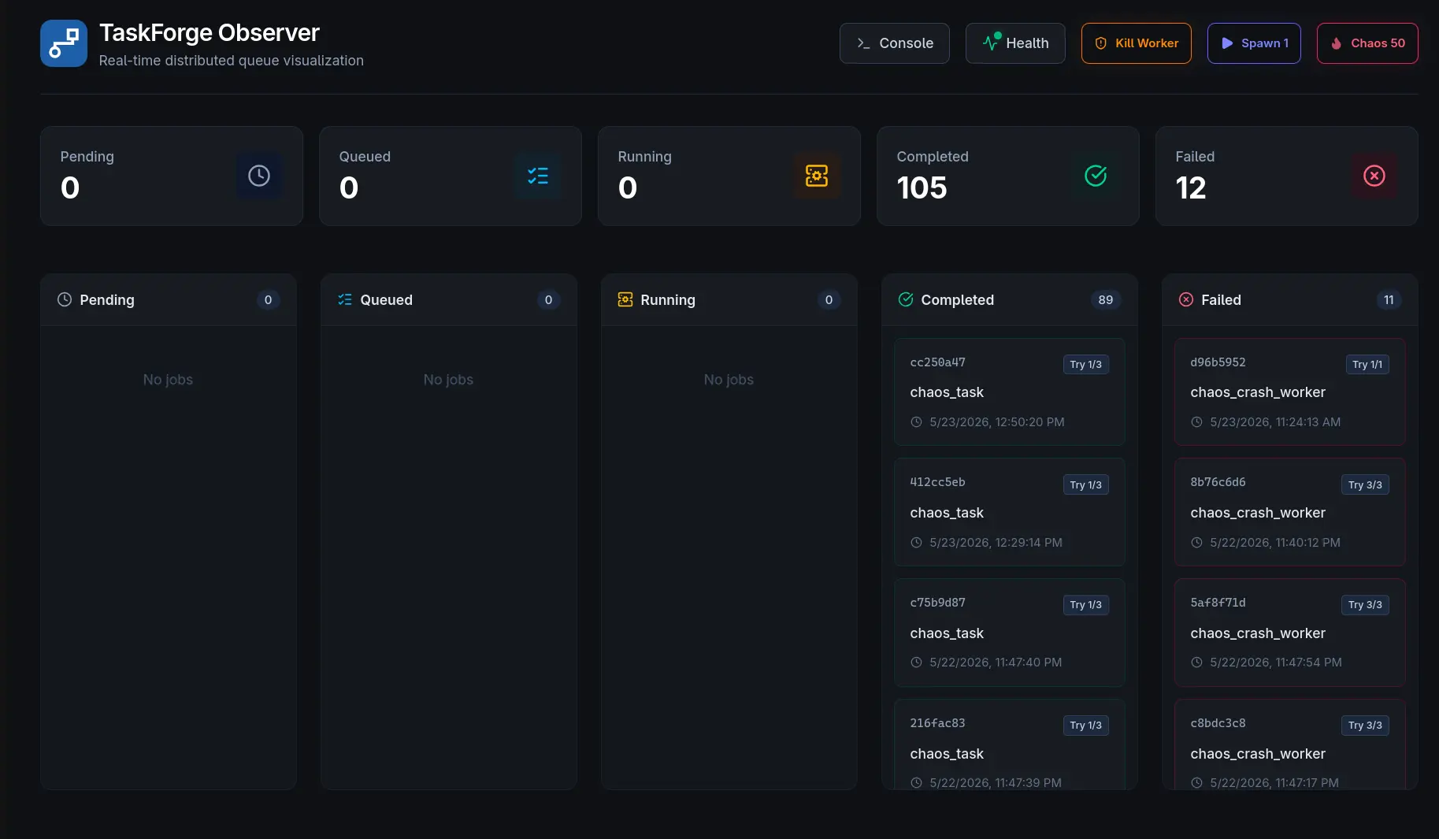Viewport: 1439px width, 839px height.
Task: Click the Completed column count badge 89
Action: tap(1106, 300)
